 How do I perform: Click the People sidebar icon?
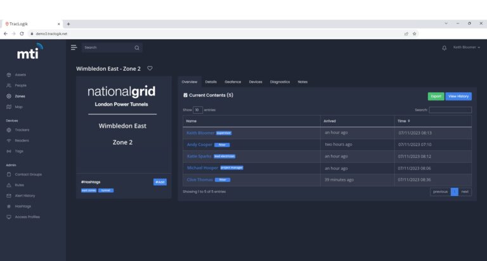coord(9,85)
